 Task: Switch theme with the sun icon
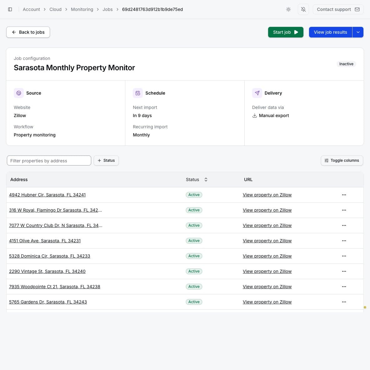pos(288,9)
